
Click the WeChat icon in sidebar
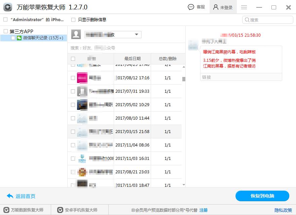[19, 38]
